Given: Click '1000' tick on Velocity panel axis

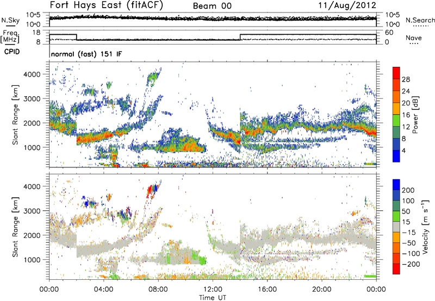Looking at the screenshot, I should (32, 260).
